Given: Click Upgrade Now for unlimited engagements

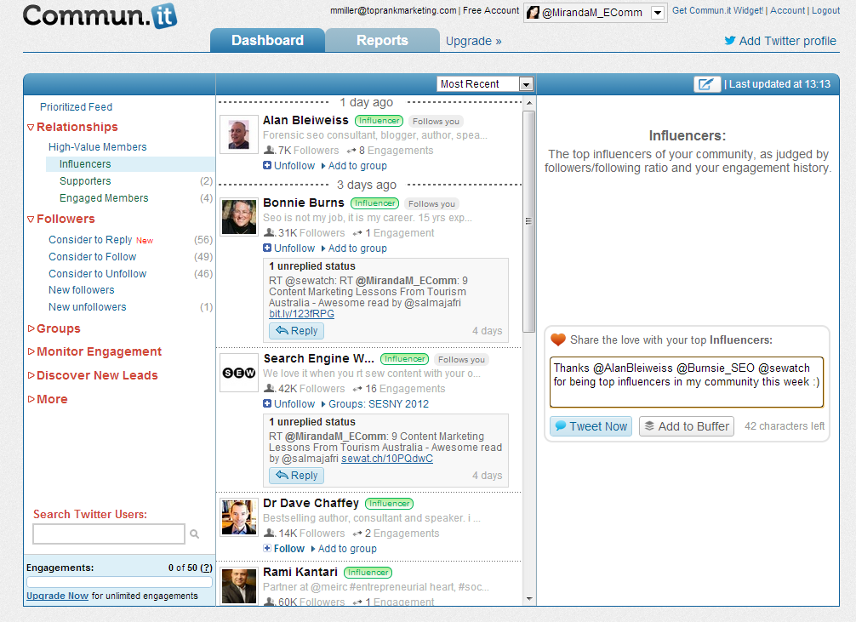Looking at the screenshot, I should (57, 596).
